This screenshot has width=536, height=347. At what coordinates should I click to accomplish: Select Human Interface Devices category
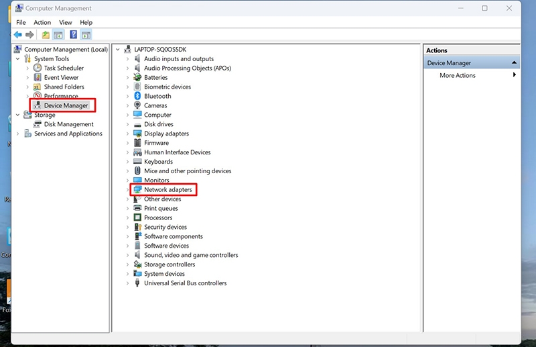(177, 152)
